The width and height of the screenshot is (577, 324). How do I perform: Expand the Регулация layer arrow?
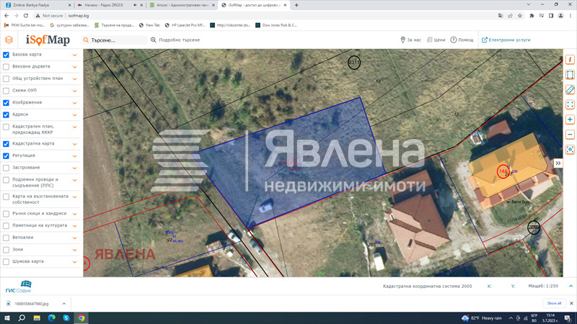[74, 156]
